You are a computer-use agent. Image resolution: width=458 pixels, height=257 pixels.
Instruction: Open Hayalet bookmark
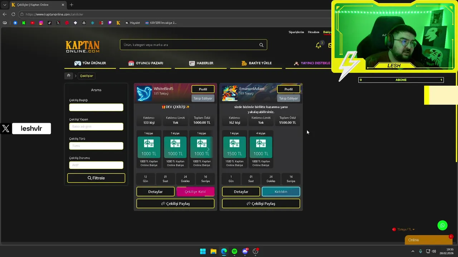(x=132, y=23)
